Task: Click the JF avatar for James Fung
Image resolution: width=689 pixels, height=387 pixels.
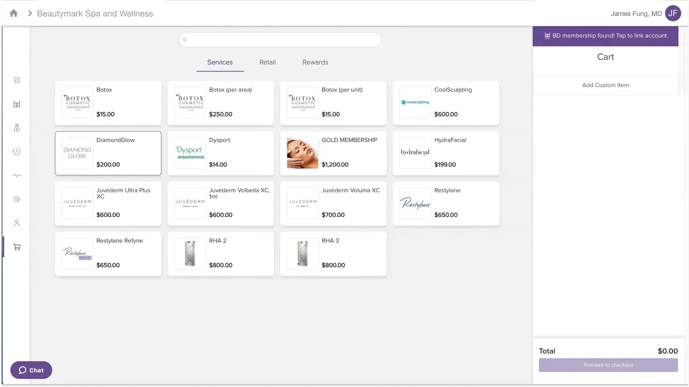Action: tap(673, 13)
